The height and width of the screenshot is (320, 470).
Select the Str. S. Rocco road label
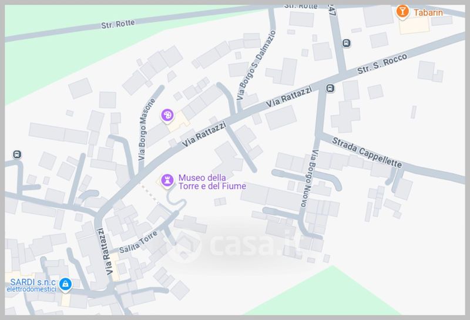coord(382,63)
